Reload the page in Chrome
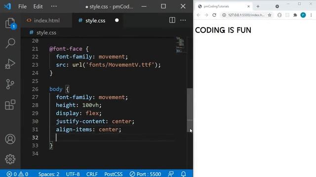This screenshot has height=177, width=316. point(214,15)
